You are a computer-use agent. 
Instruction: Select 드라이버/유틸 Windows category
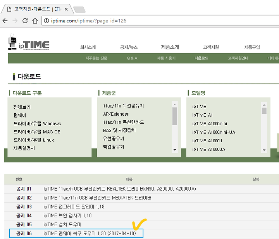click(x=37, y=124)
